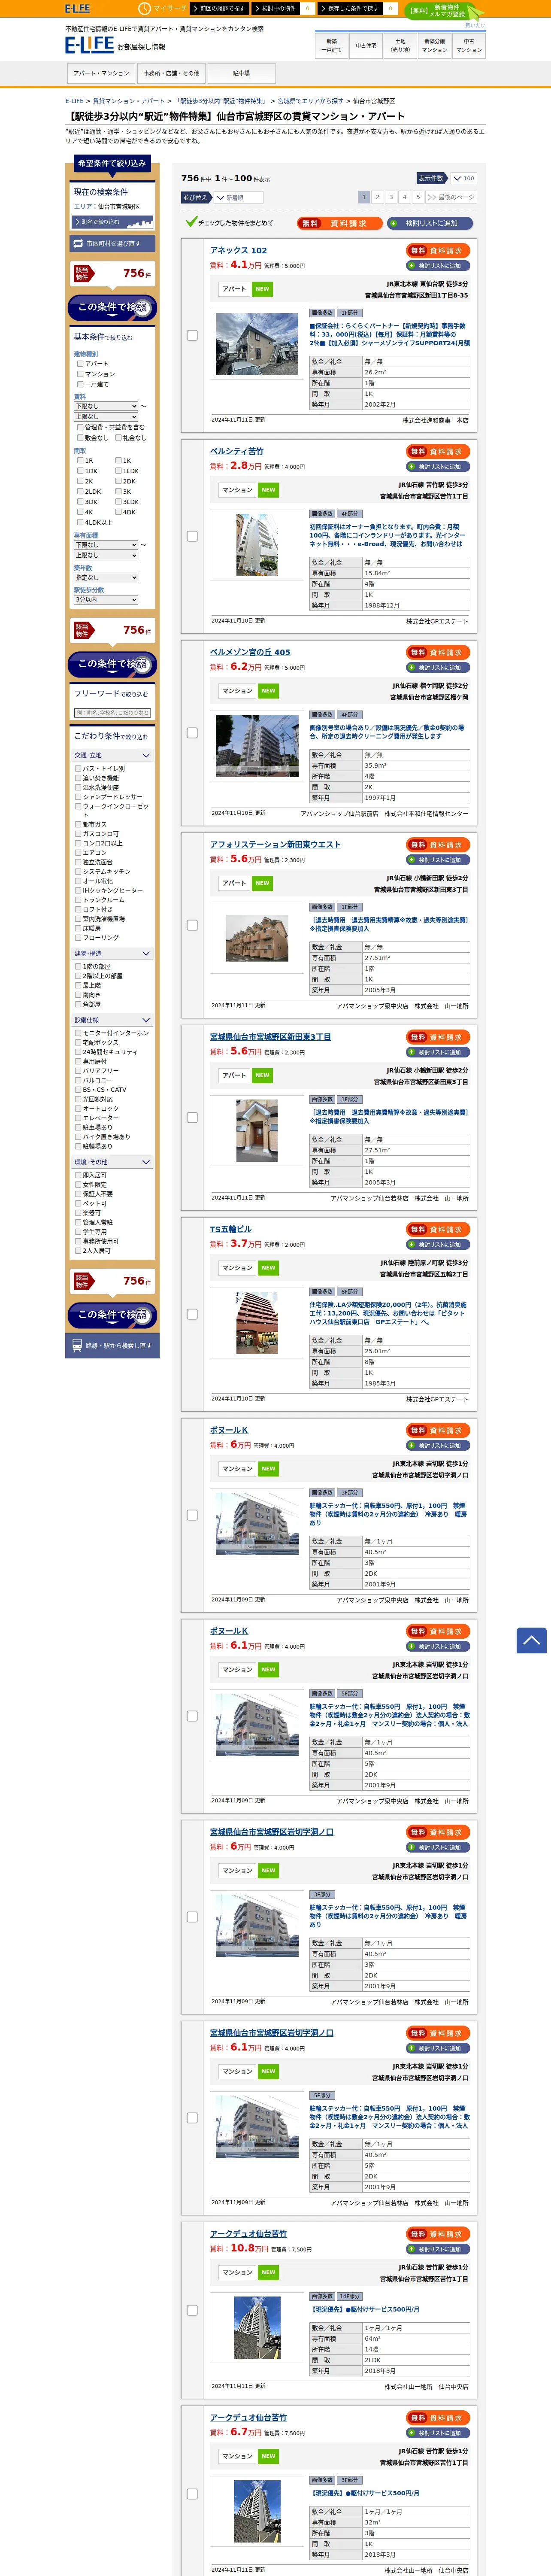Screen dimensions: 551x2576
Task: Open アネックス 102 listing link
Action: coord(238,251)
